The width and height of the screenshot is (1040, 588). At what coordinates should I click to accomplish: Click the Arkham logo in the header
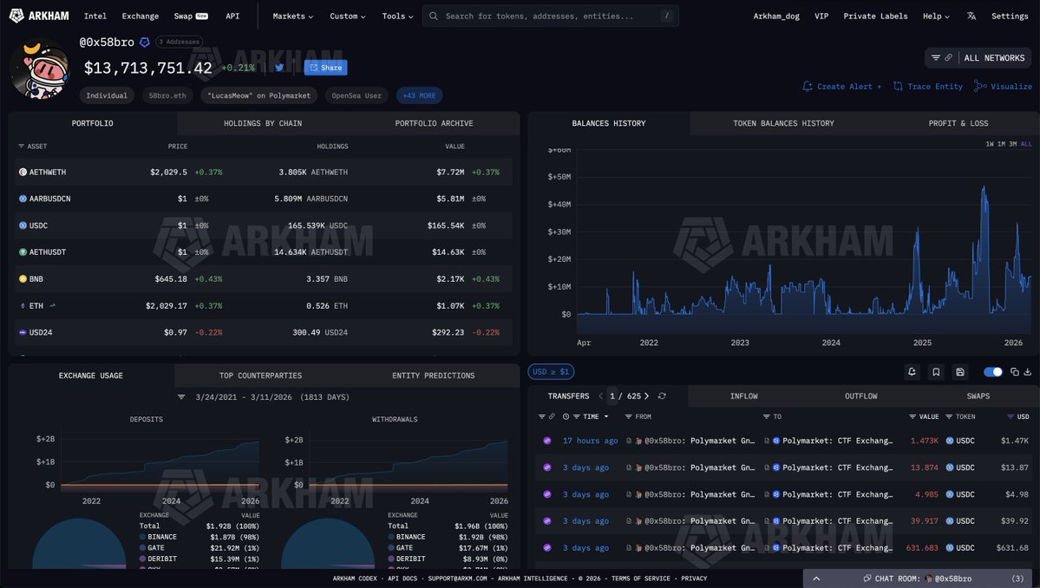coord(39,16)
